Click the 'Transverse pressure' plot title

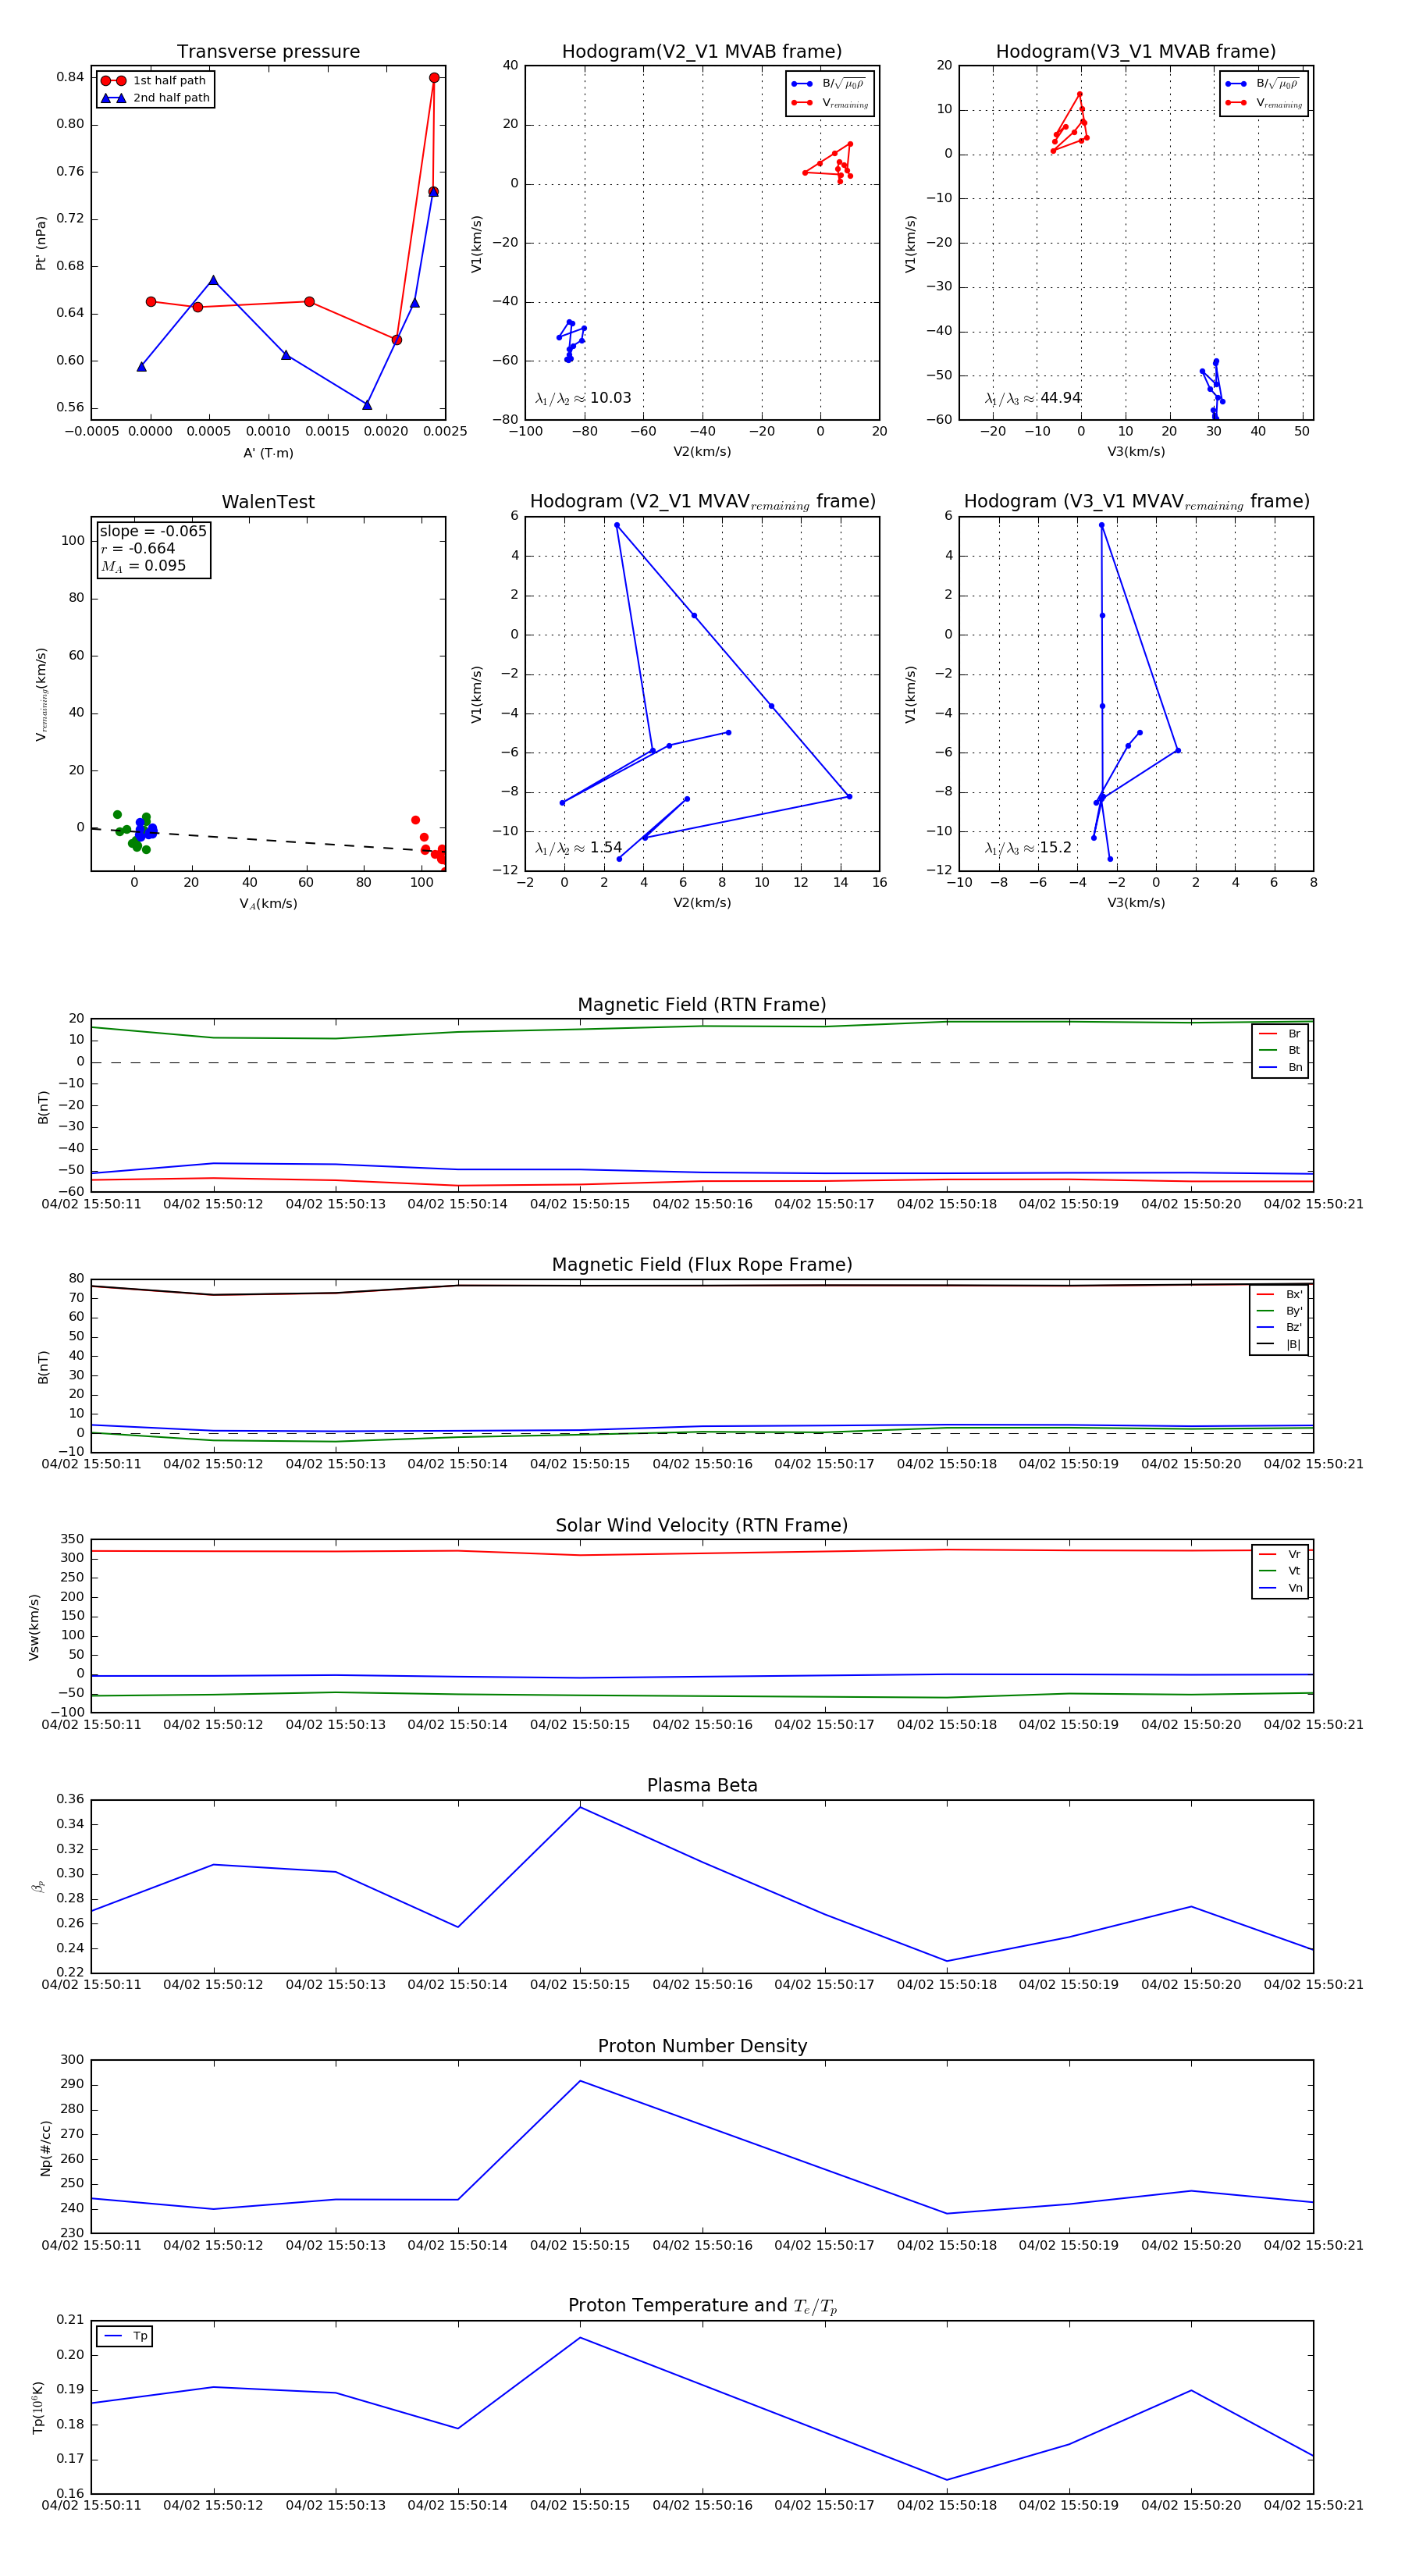tap(268, 51)
